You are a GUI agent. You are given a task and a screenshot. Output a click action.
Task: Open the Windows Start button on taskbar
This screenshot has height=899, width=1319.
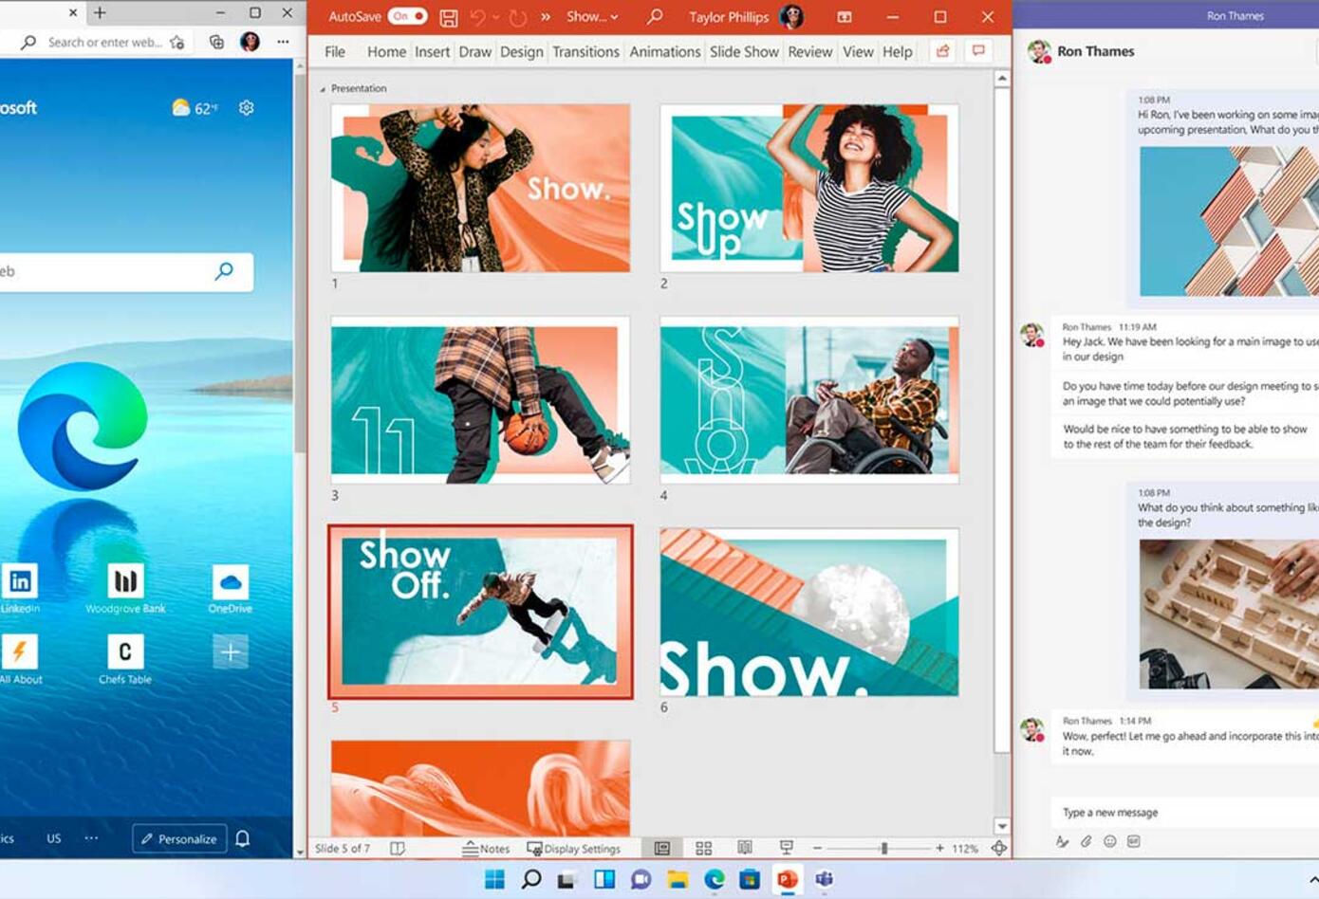(494, 879)
